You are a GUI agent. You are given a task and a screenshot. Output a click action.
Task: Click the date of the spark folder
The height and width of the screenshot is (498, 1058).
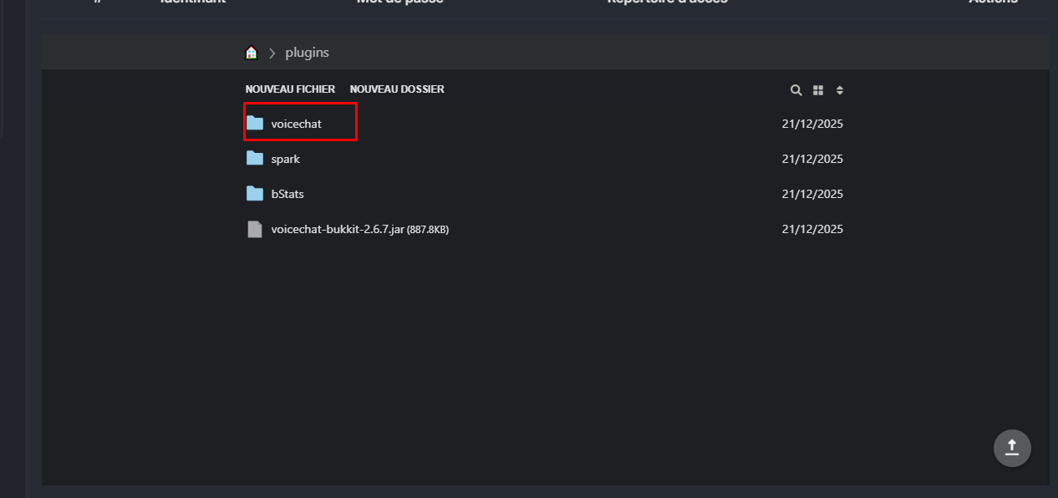(812, 159)
